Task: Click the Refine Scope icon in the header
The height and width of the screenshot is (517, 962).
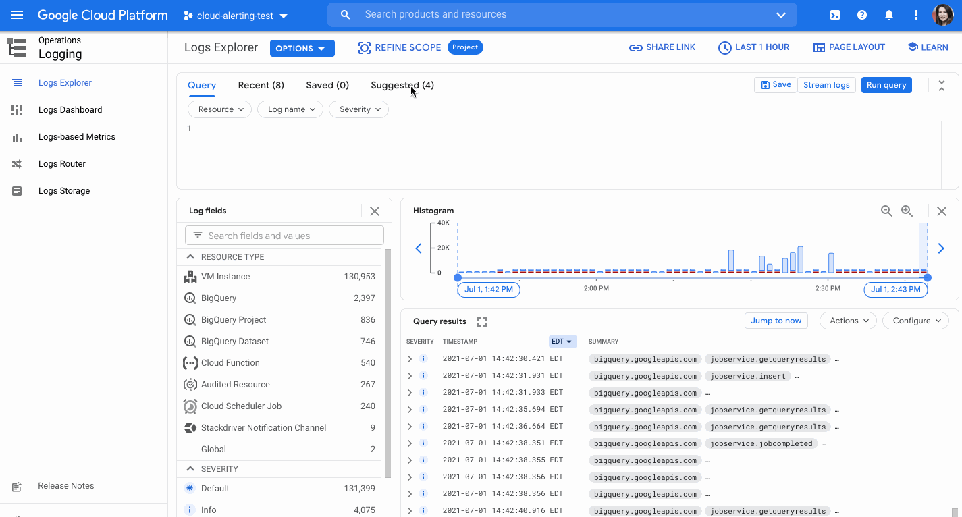Action: point(365,47)
